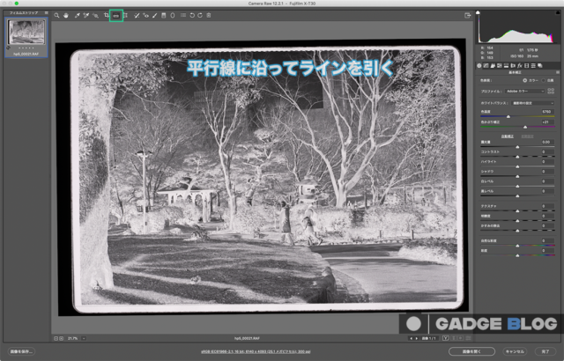The width and height of the screenshot is (564, 361).
Task: Click the Open Image button
Action: tap(471, 351)
